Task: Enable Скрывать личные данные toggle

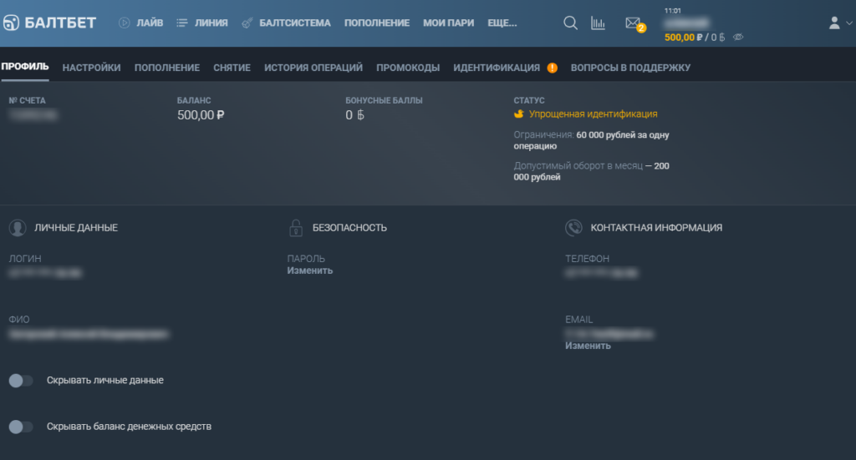Action: click(x=21, y=381)
